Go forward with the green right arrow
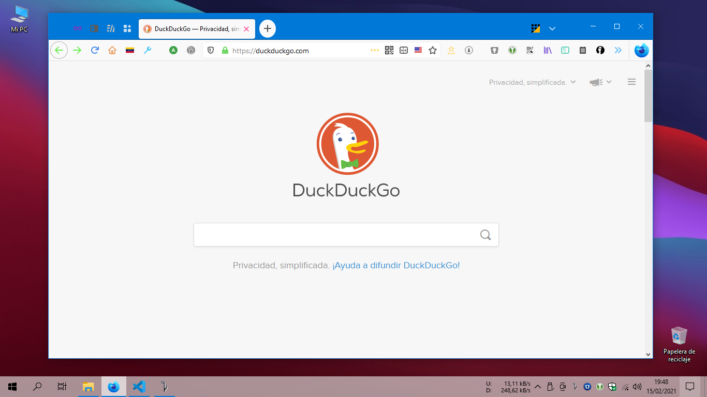Viewport: 707px width, 397px height. tap(77, 50)
